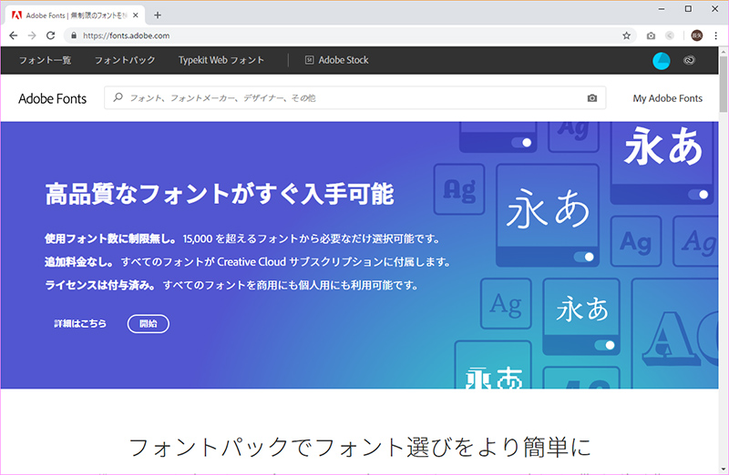The width and height of the screenshot is (729, 475).
Task: Toggle the switch on the large 永あ card
Action: [x=584, y=257]
